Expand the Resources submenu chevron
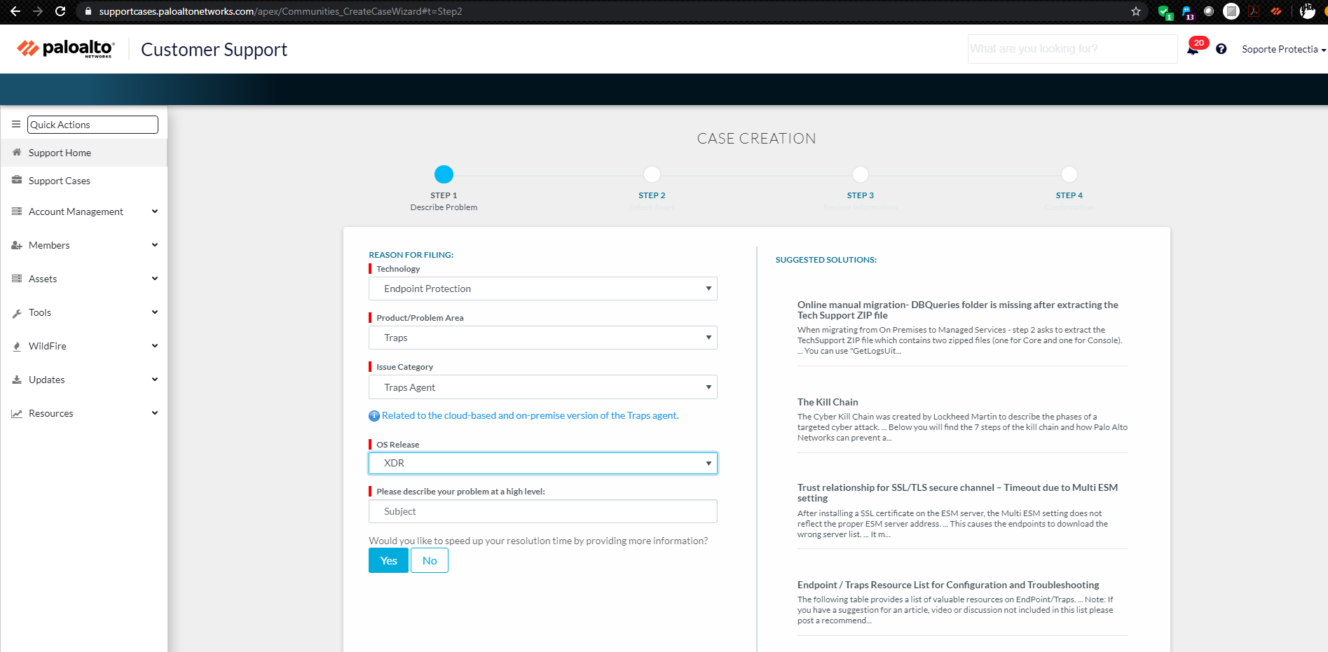Screen dimensions: 1328x652 point(155,412)
